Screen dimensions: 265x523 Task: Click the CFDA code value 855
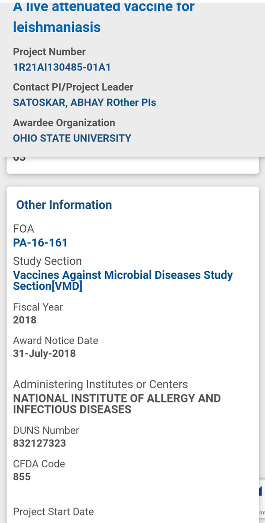point(22,477)
